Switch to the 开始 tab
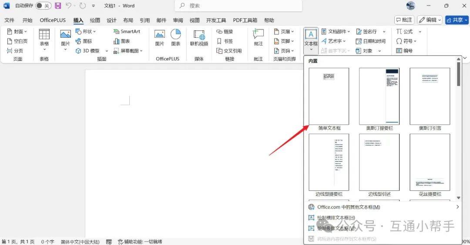 tap(27, 20)
